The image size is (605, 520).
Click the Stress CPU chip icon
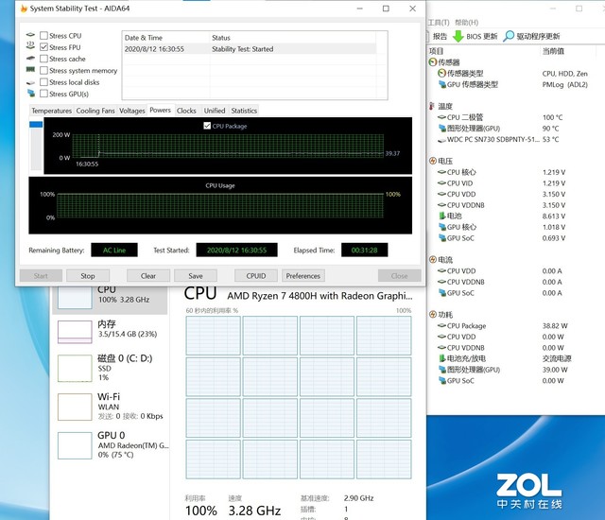[30, 35]
